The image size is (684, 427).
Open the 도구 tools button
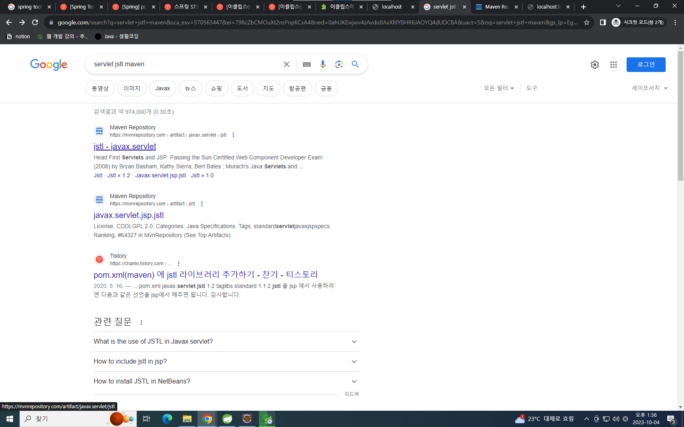tap(532, 88)
